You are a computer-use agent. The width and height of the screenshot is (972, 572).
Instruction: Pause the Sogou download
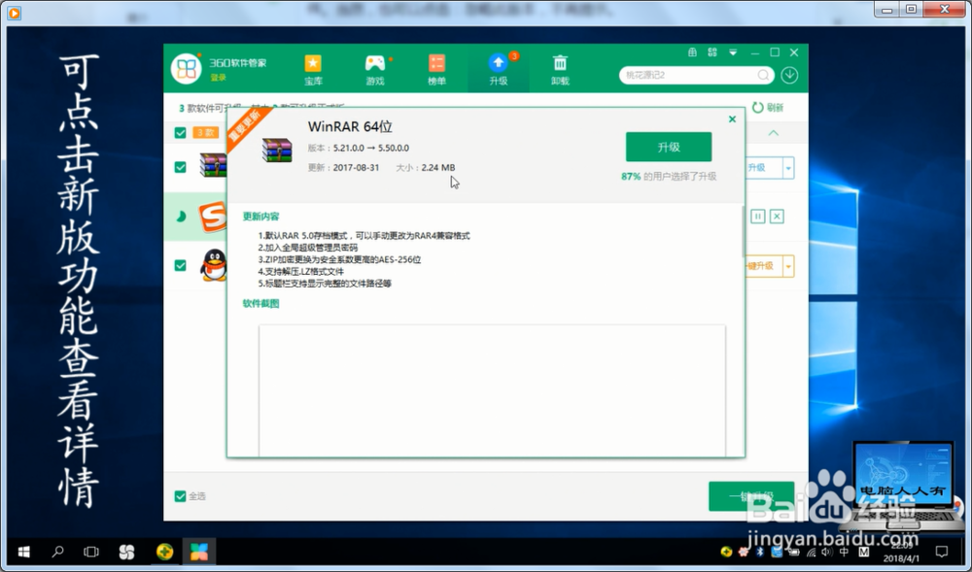coord(757,216)
